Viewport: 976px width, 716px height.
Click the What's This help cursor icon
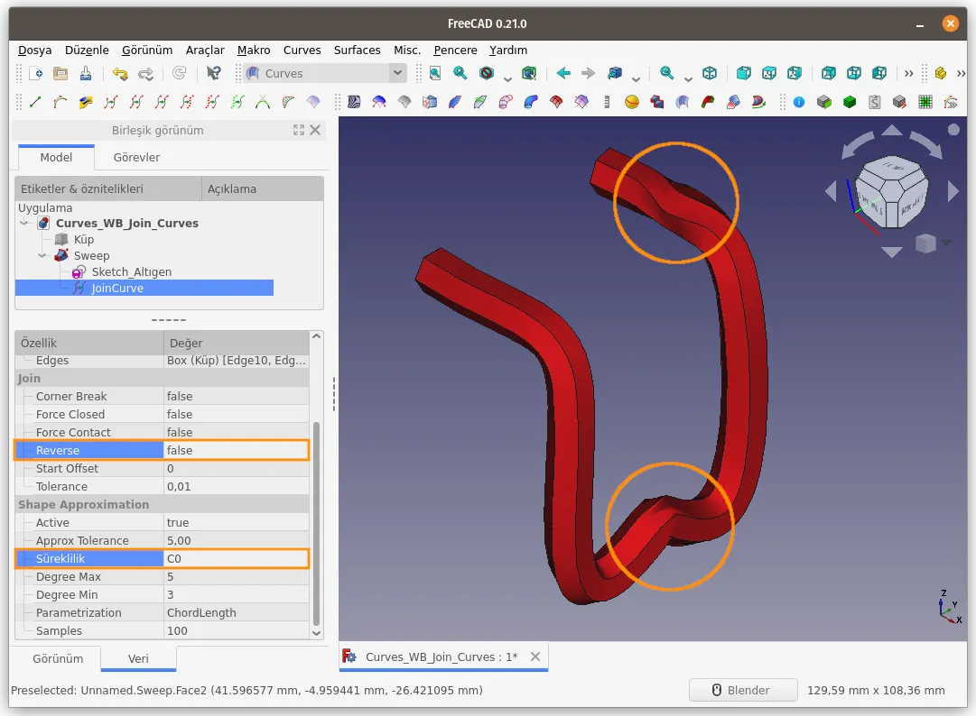click(213, 73)
